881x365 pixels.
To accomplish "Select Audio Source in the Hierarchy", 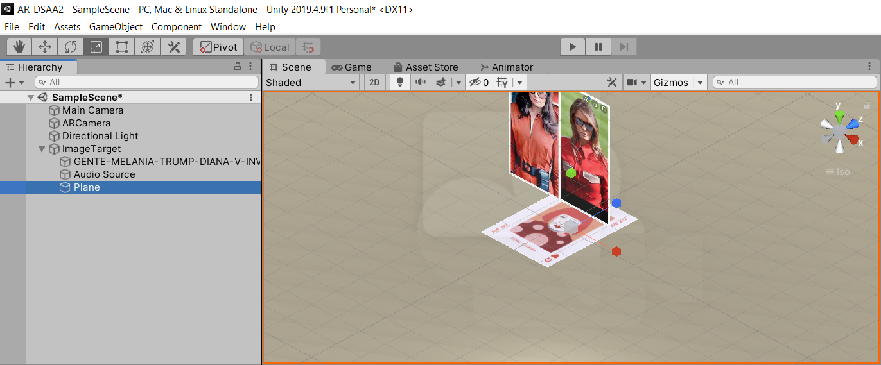I will [104, 174].
